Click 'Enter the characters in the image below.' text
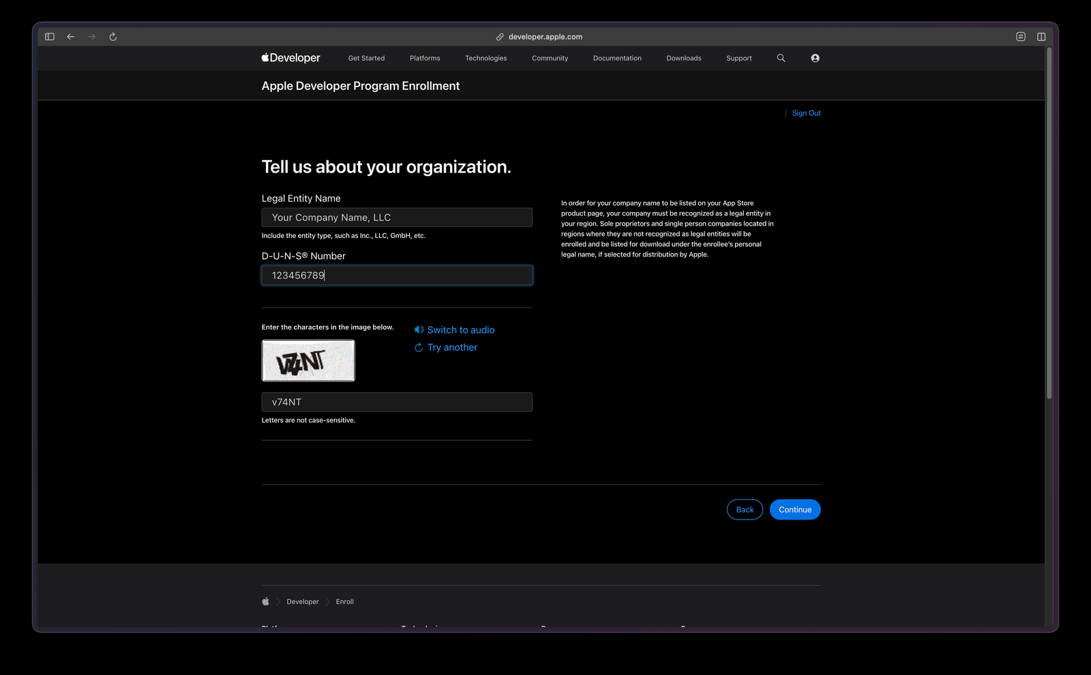This screenshot has height=675, width=1091. [328, 327]
